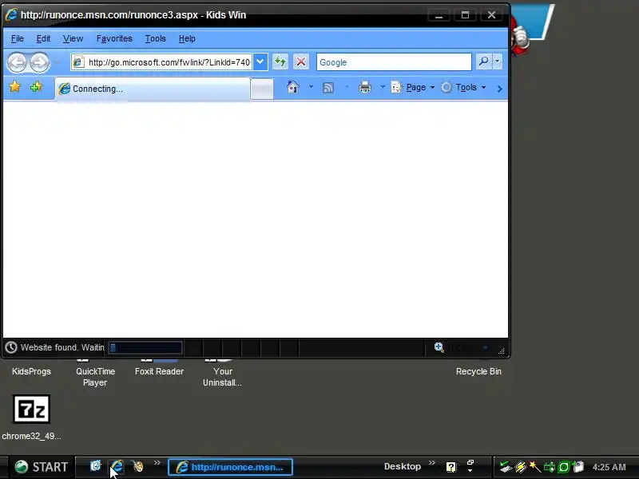This screenshot has width=639, height=479.
Task: Click the Google search box
Action: coord(394,62)
